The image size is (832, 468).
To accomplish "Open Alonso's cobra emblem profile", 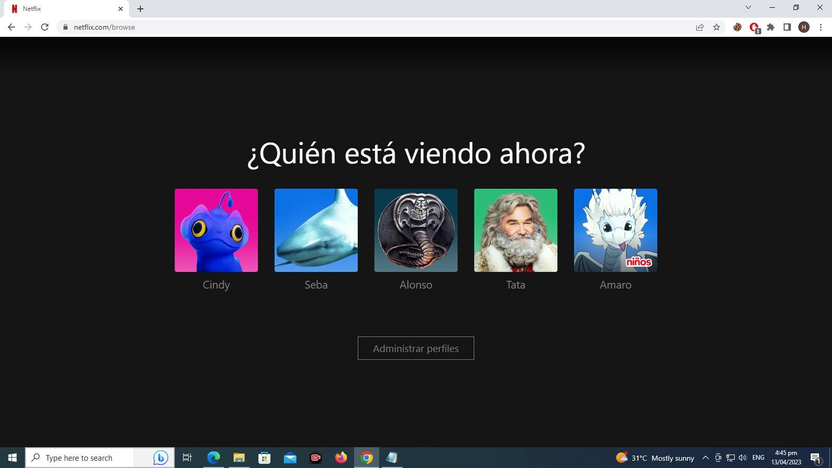I will (416, 230).
